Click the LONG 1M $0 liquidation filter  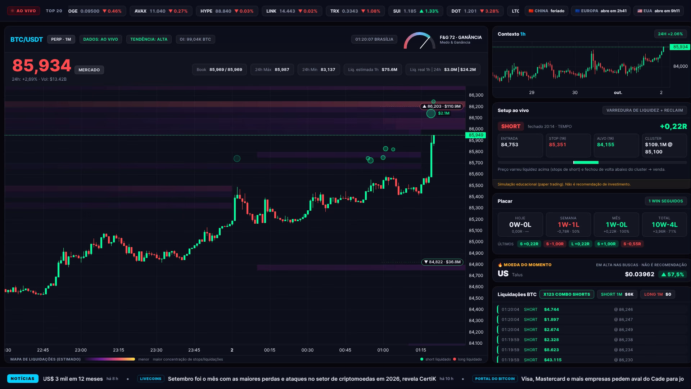click(658, 294)
